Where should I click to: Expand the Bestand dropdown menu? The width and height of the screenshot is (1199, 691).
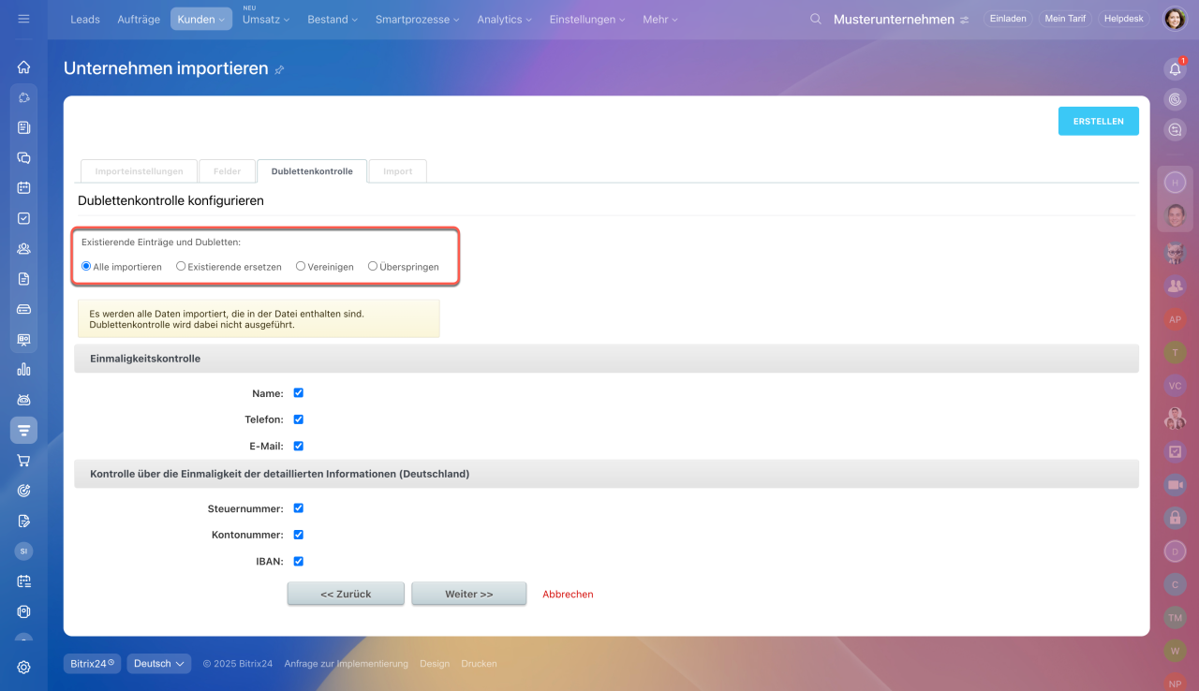(x=332, y=19)
